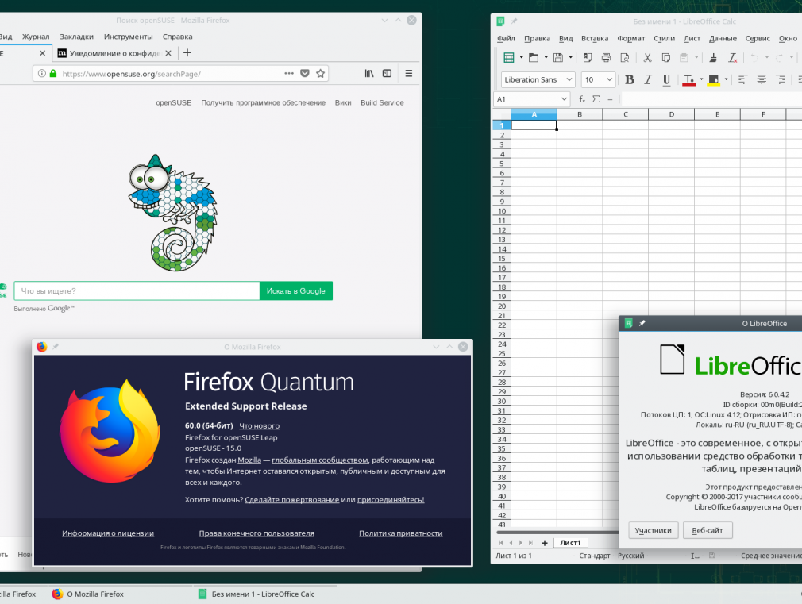Expand the font color dropdown arrow
The height and width of the screenshot is (604, 802).
pyautogui.click(x=700, y=79)
